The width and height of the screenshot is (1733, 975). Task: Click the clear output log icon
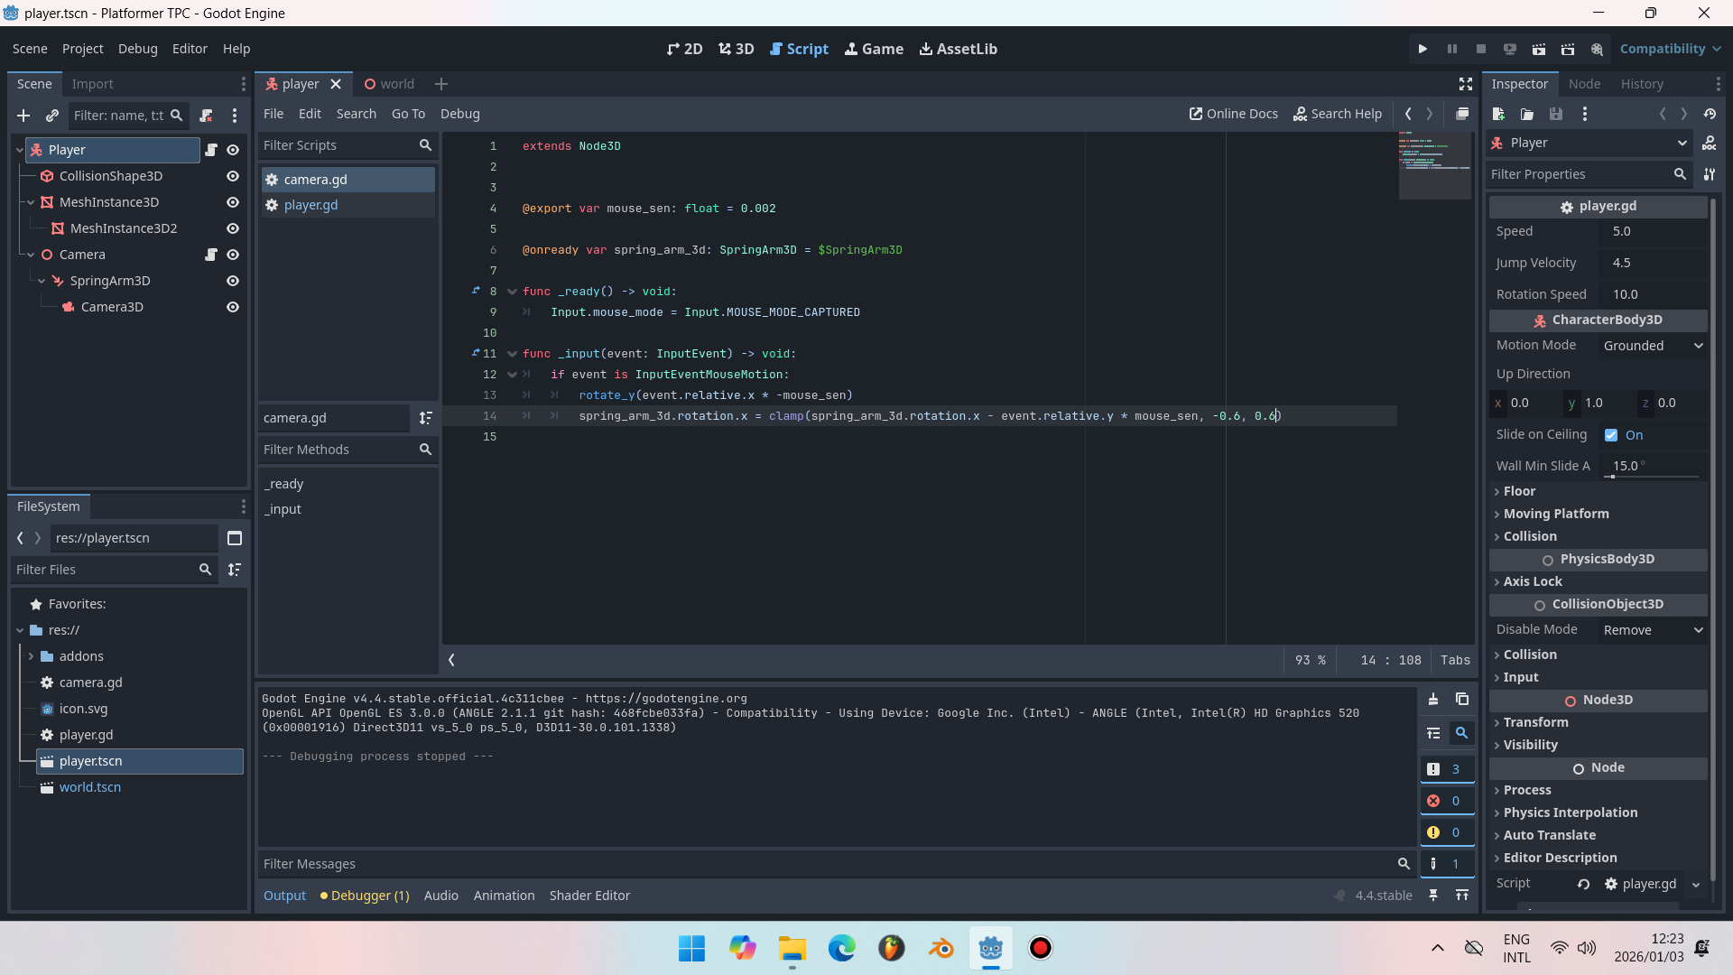1433,700
